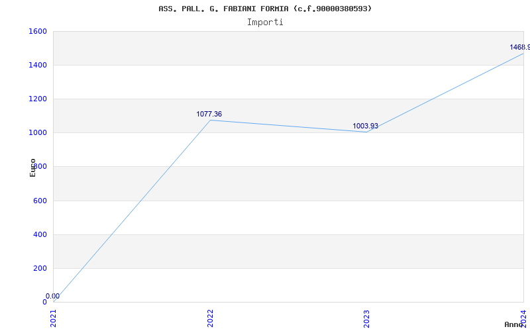The height and width of the screenshot is (331, 530).
Task: Click the 2021 x-axis label
Action: (x=54, y=319)
